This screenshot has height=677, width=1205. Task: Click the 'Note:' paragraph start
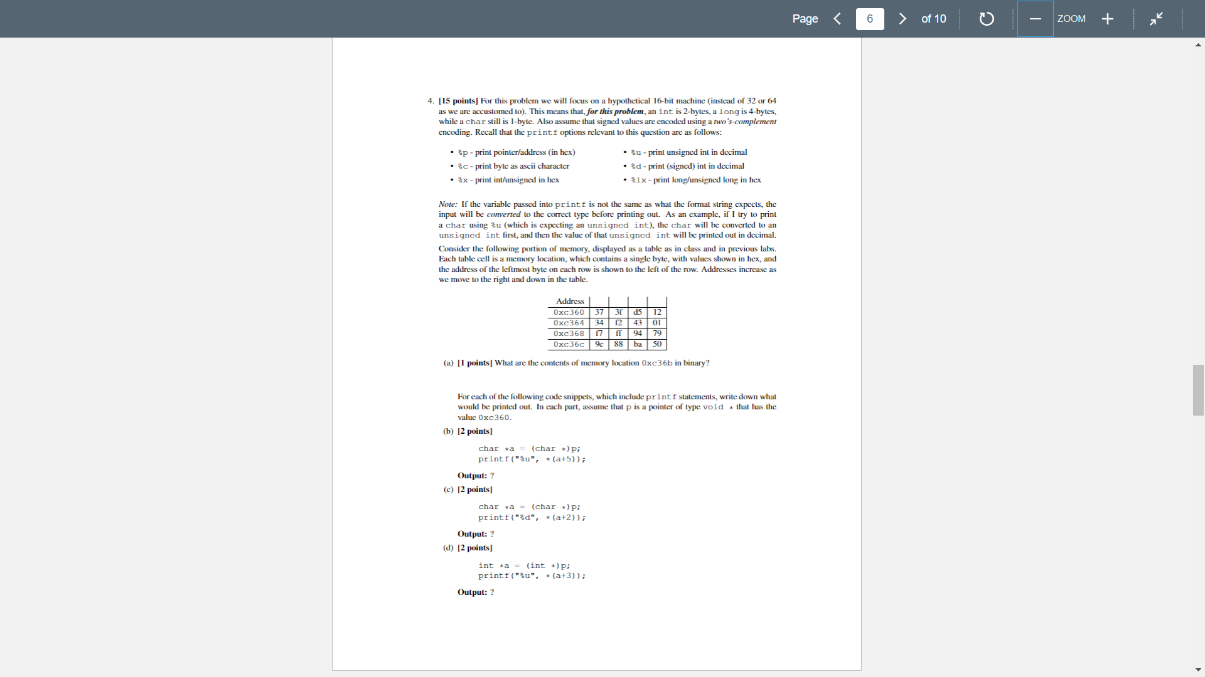(448, 204)
